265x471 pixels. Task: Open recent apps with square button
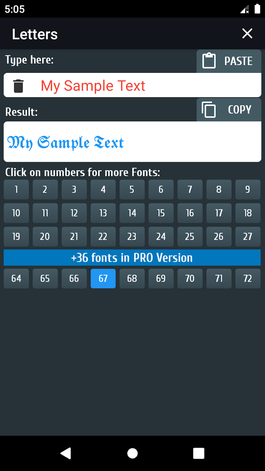[198, 453]
